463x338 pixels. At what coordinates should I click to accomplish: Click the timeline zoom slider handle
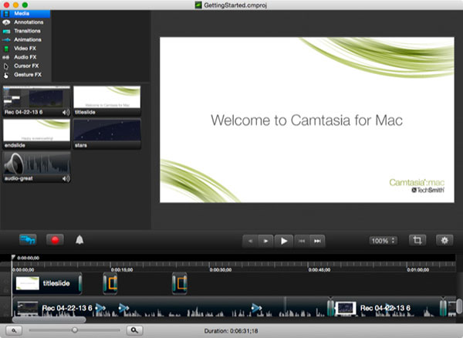pos(75,330)
